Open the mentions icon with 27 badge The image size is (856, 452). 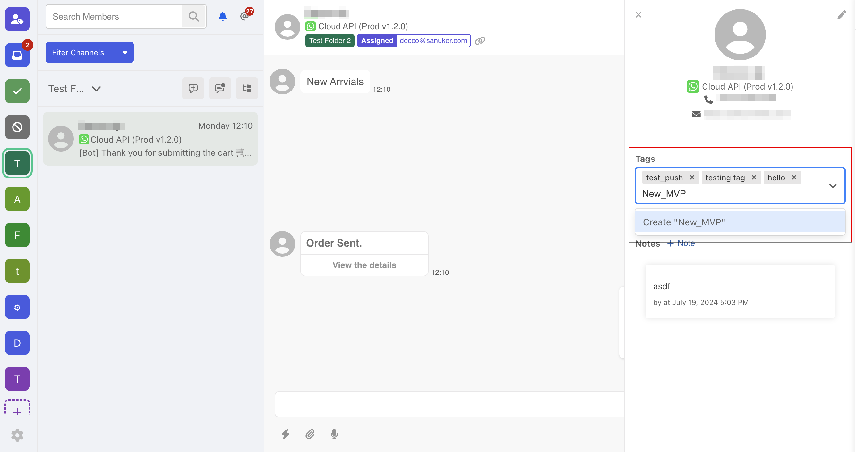click(245, 16)
